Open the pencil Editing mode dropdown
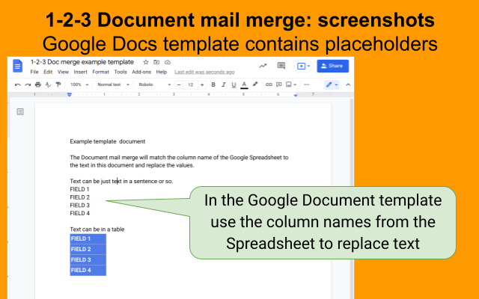The height and width of the screenshot is (299, 479). click(x=332, y=84)
